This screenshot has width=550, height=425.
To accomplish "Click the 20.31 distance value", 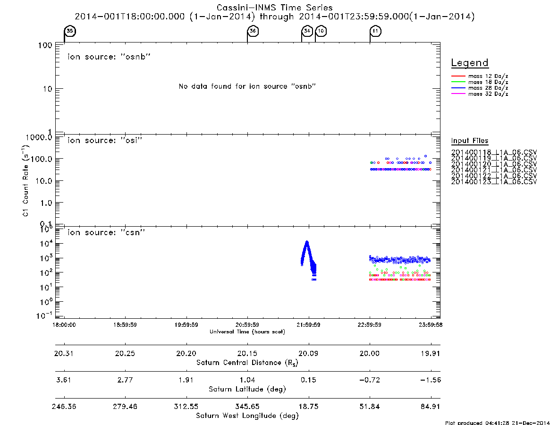I will tap(64, 353).
